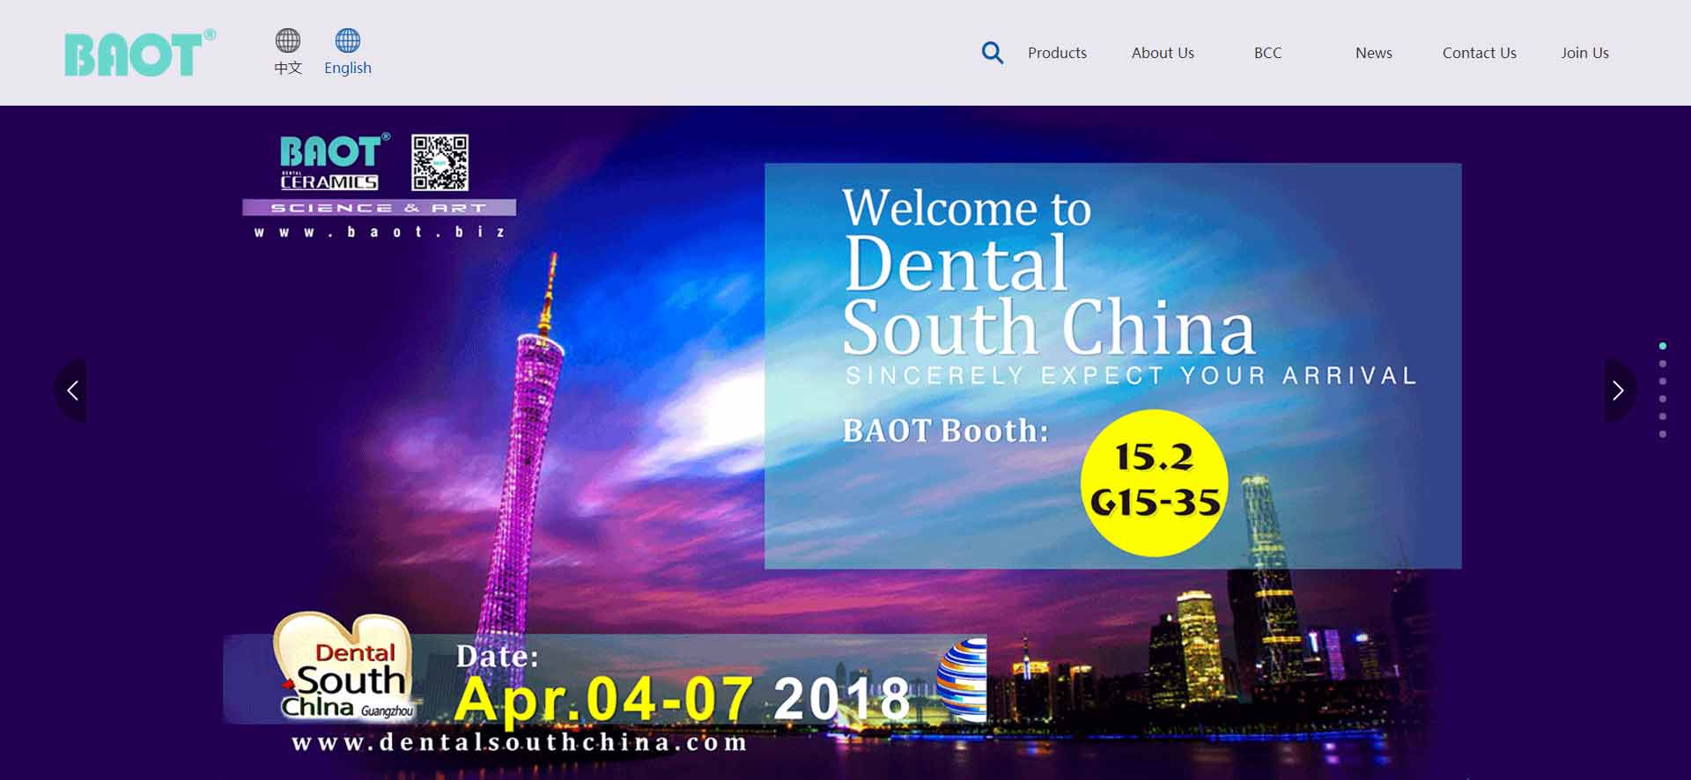Click the Dental South China tooth logo

[x=345, y=667]
